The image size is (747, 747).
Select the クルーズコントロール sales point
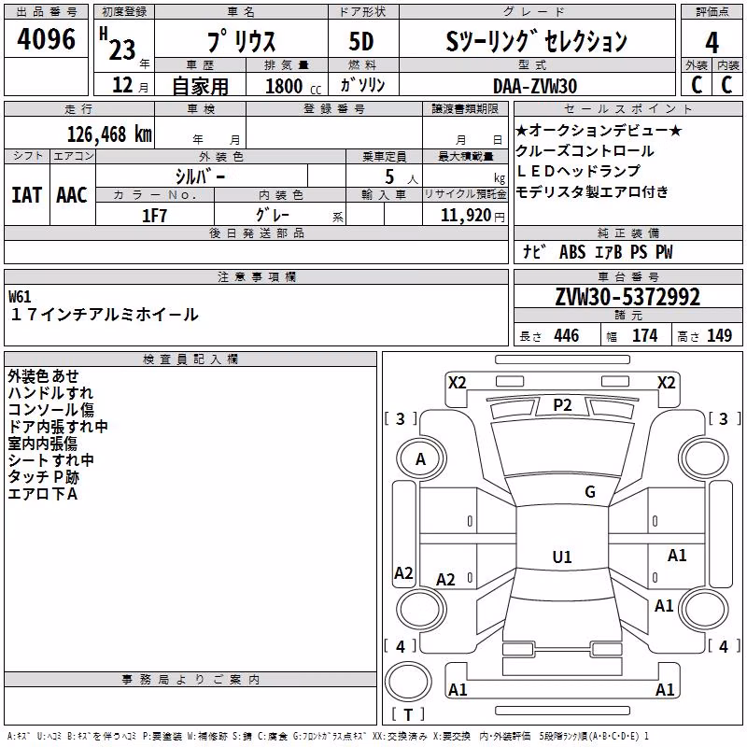585,150
